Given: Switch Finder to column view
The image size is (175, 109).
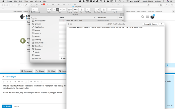Looking at the screenshot, I should tap(61, 10).
